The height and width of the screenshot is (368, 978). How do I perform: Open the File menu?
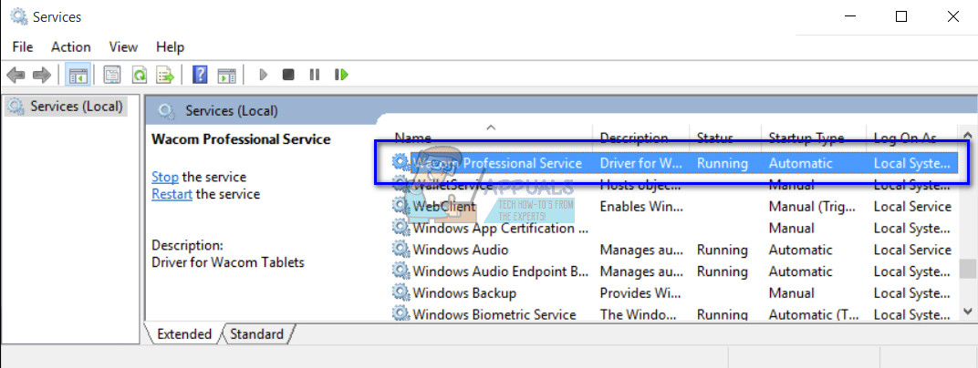coord(23,46)
